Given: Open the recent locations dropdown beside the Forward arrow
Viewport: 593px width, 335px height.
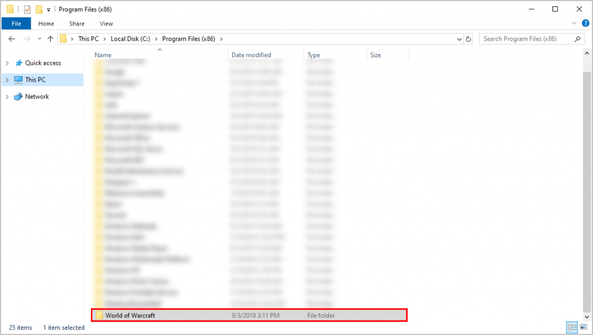Looking at the screenshot, I should (x=39, y=39).
